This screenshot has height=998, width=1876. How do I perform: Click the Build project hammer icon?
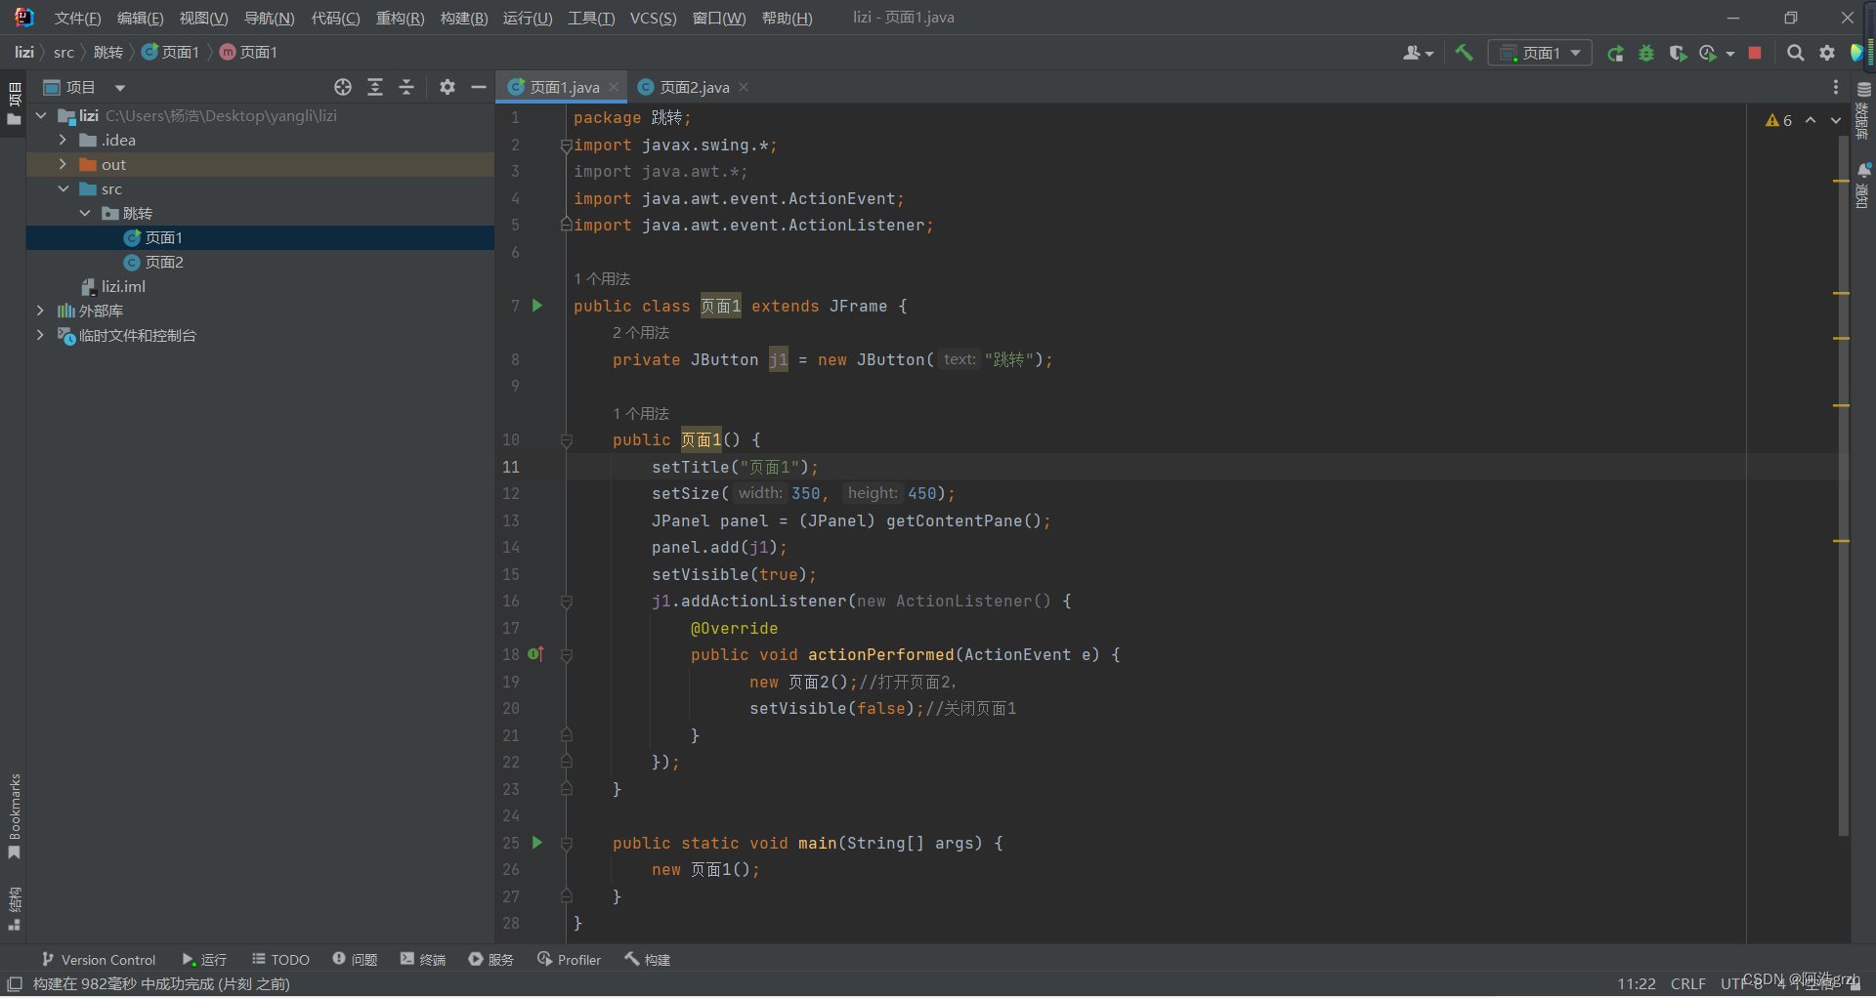coord(1464,53)
